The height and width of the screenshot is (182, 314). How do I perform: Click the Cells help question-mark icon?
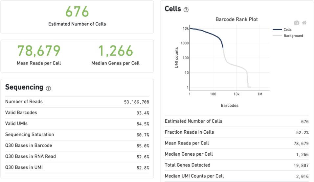[x=186, y=10]
